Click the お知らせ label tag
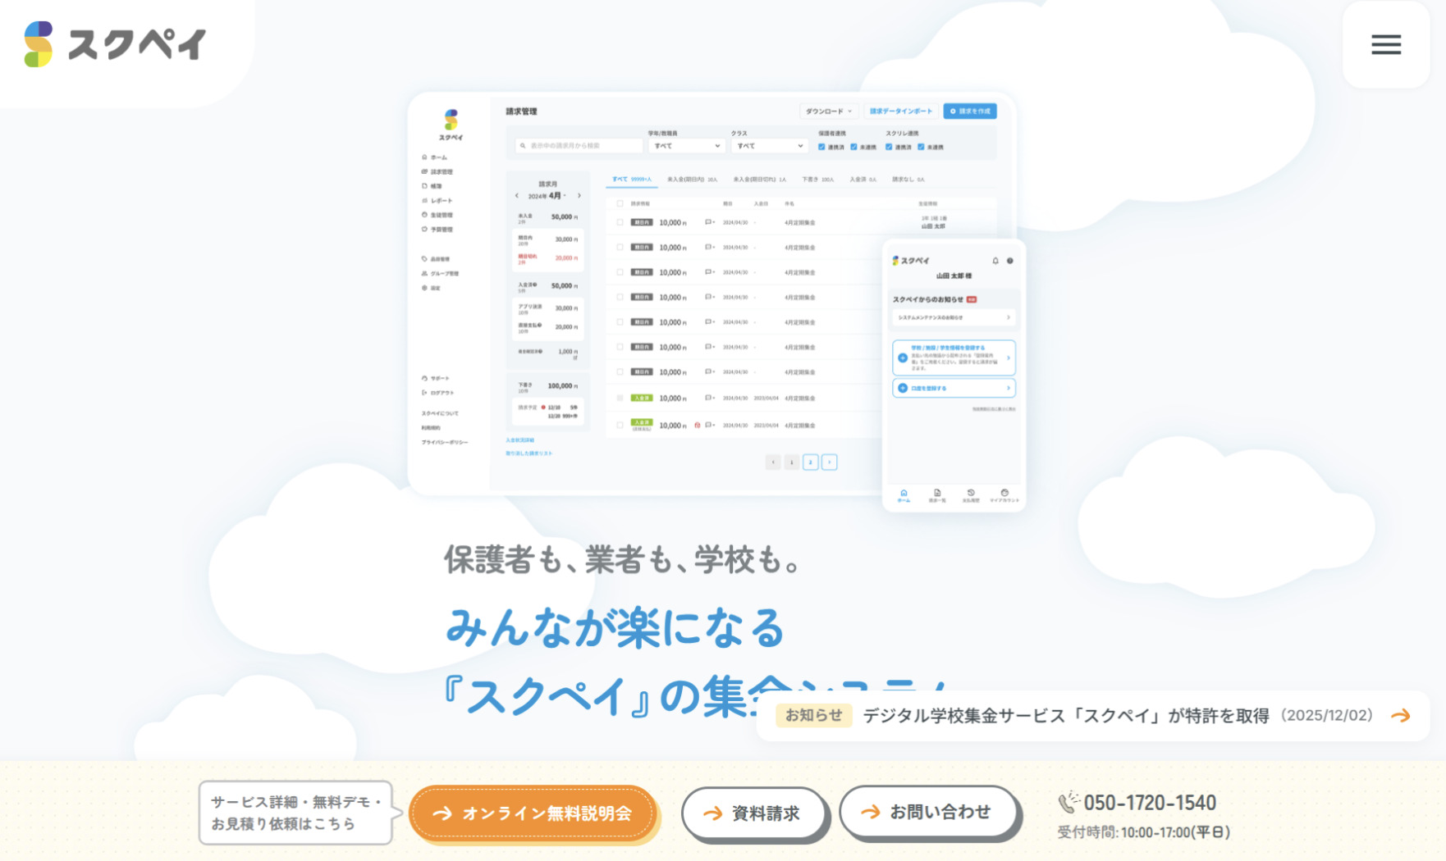 (814, 716)
